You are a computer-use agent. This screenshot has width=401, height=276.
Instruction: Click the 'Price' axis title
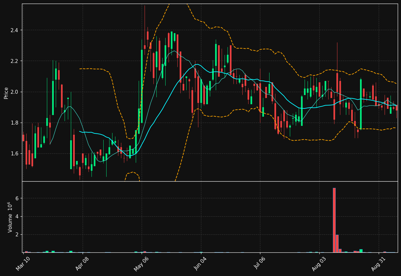[x=6, y=93]
